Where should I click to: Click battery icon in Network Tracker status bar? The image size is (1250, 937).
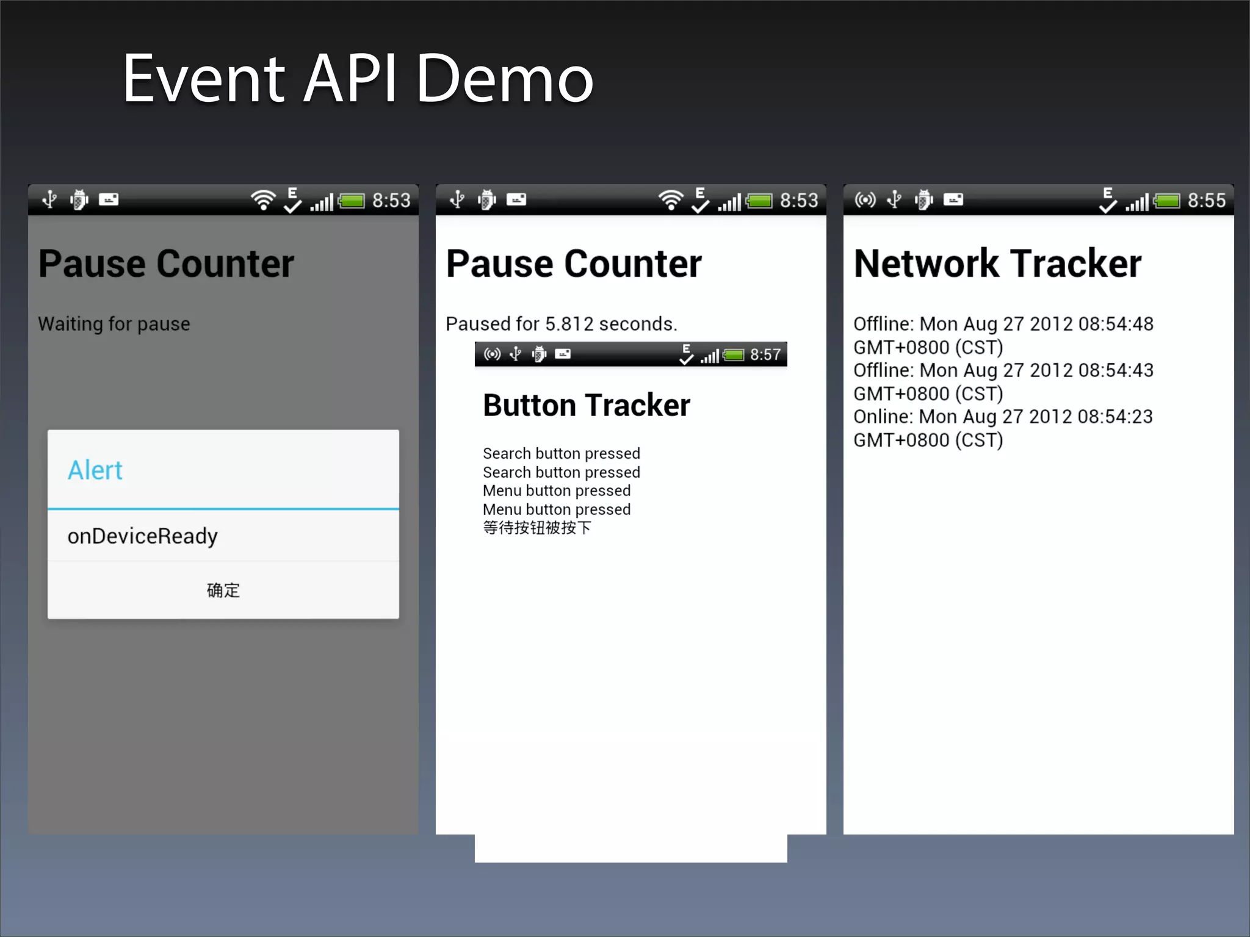tap(1167, 201)
